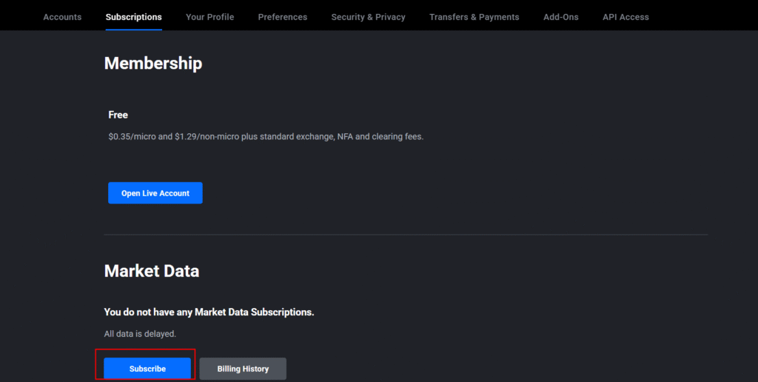Screen dimensions: 758x382
Task: Click the Open Live Account button
Action: (x=155, y=193)
